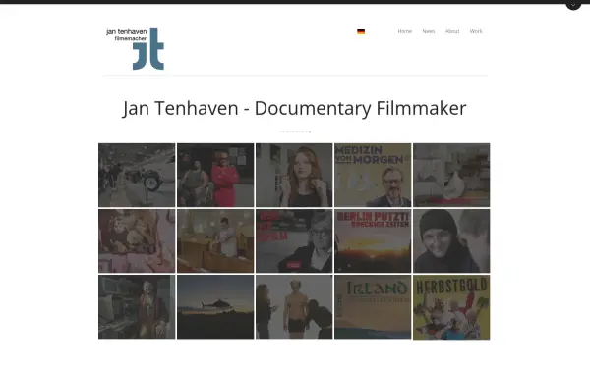This screenshot has height=368, width=590.
Task: Open the Berlin Putzt thumbnail
Action: tap(373, 241)
